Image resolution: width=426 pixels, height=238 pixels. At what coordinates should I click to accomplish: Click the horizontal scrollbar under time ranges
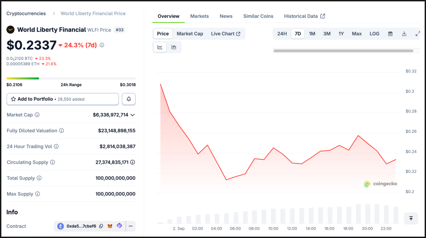coord(344,51)
